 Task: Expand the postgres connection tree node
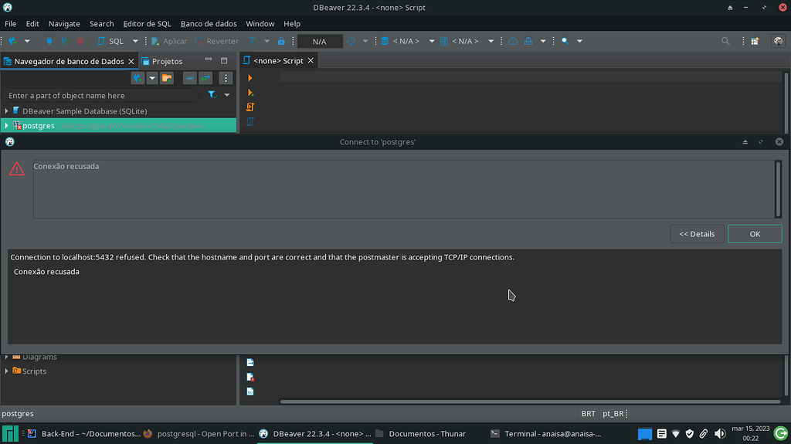6,126
